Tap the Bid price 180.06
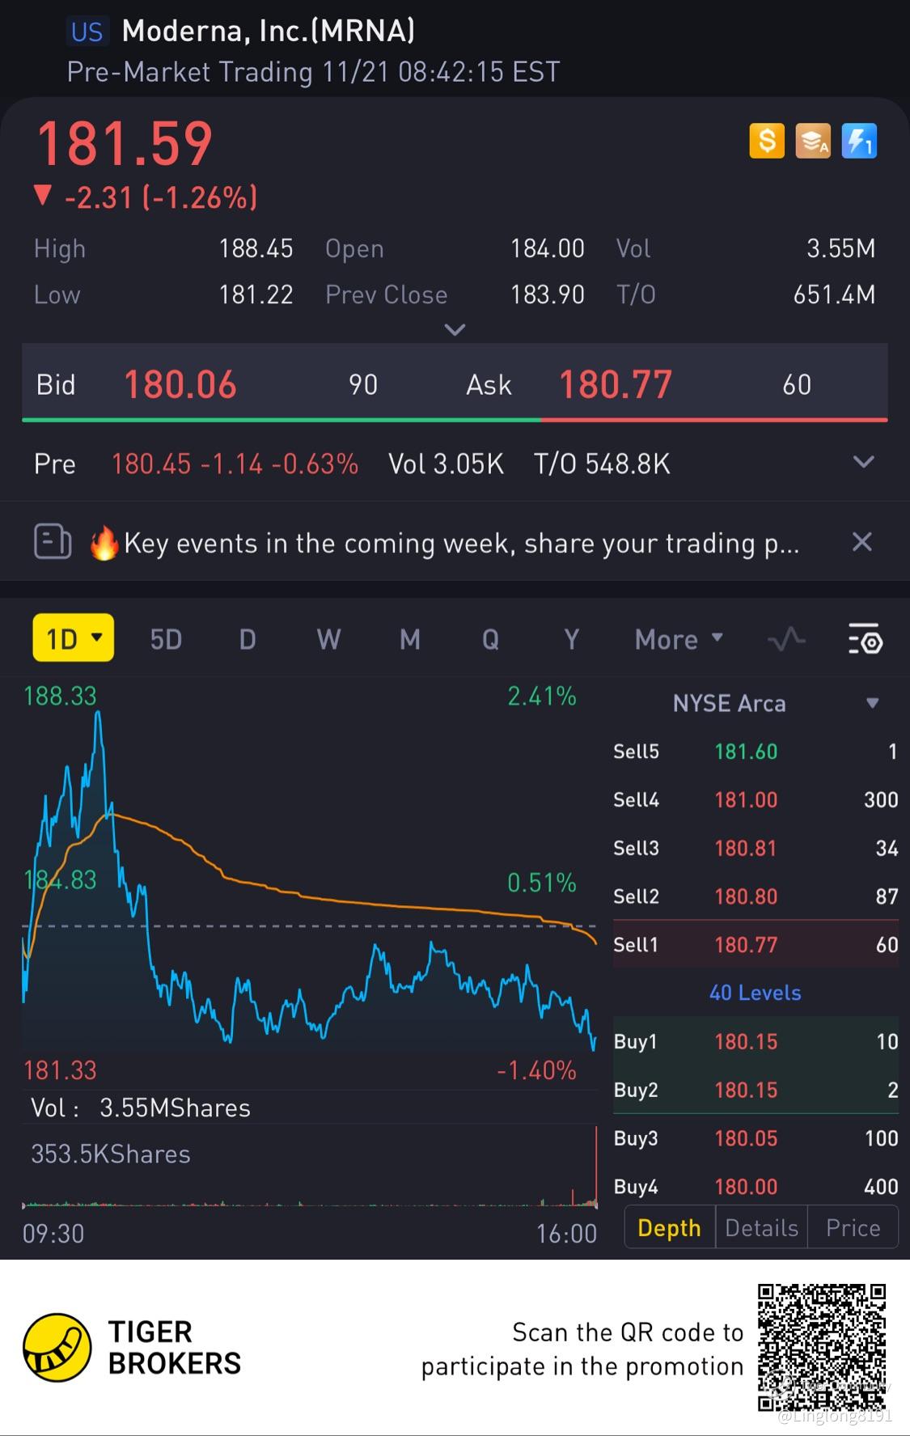 (x=180, y=384)
